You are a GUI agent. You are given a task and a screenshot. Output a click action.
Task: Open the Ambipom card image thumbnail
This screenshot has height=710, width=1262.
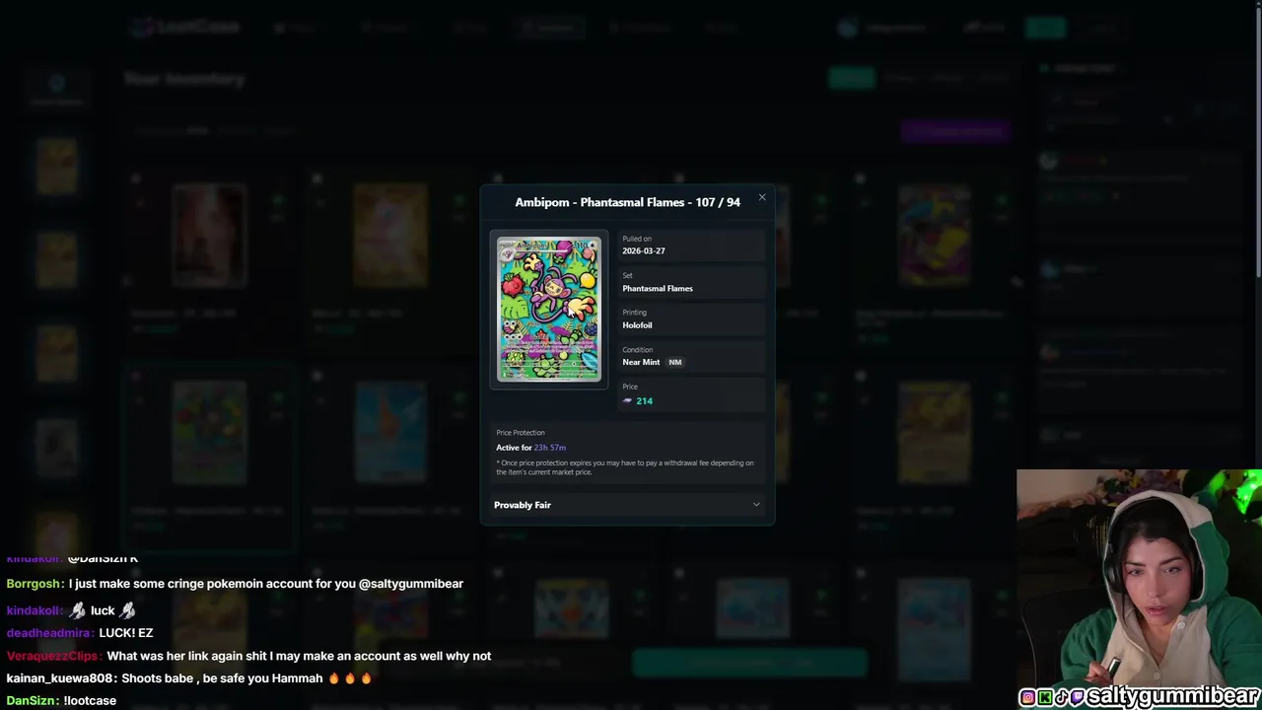(x=549, y=309)
